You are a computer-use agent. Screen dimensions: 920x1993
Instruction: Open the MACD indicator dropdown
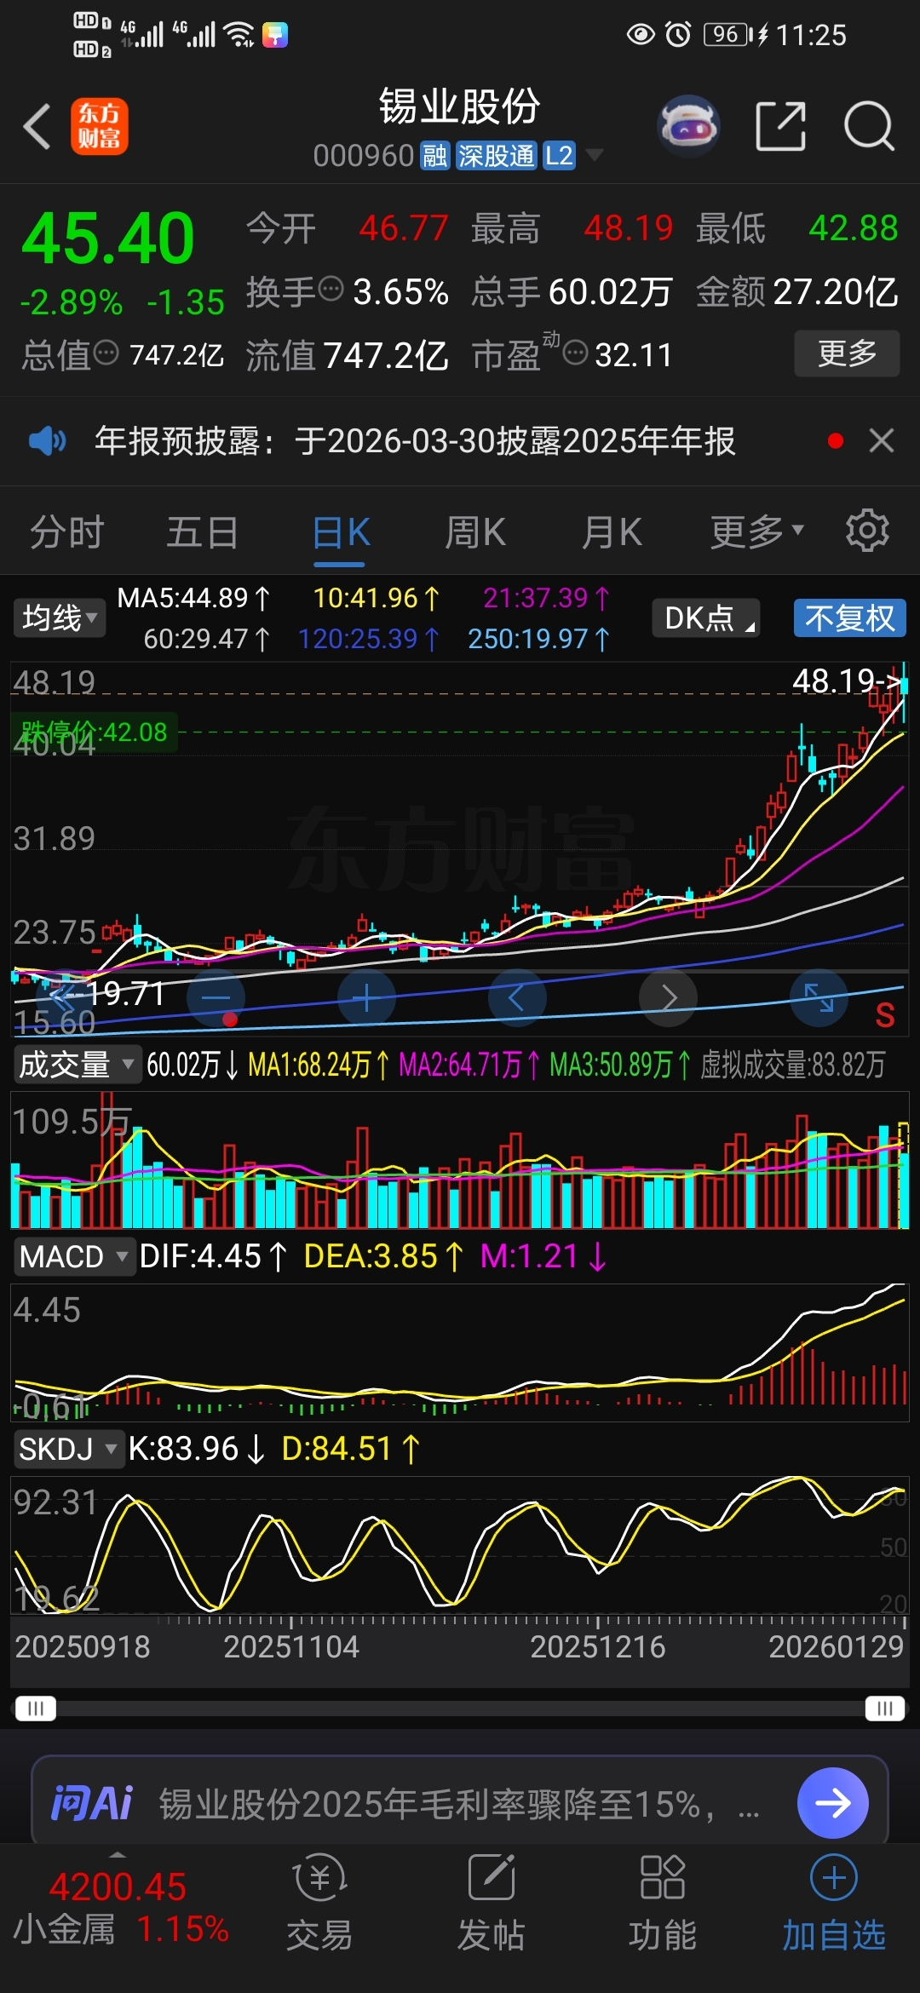click(x=74, y=1256)
